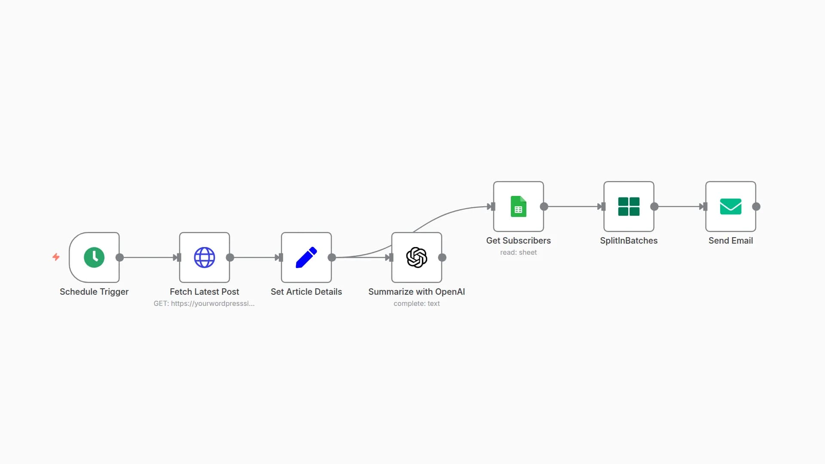Select the input connector of Send Email

[x=703, y=207]
